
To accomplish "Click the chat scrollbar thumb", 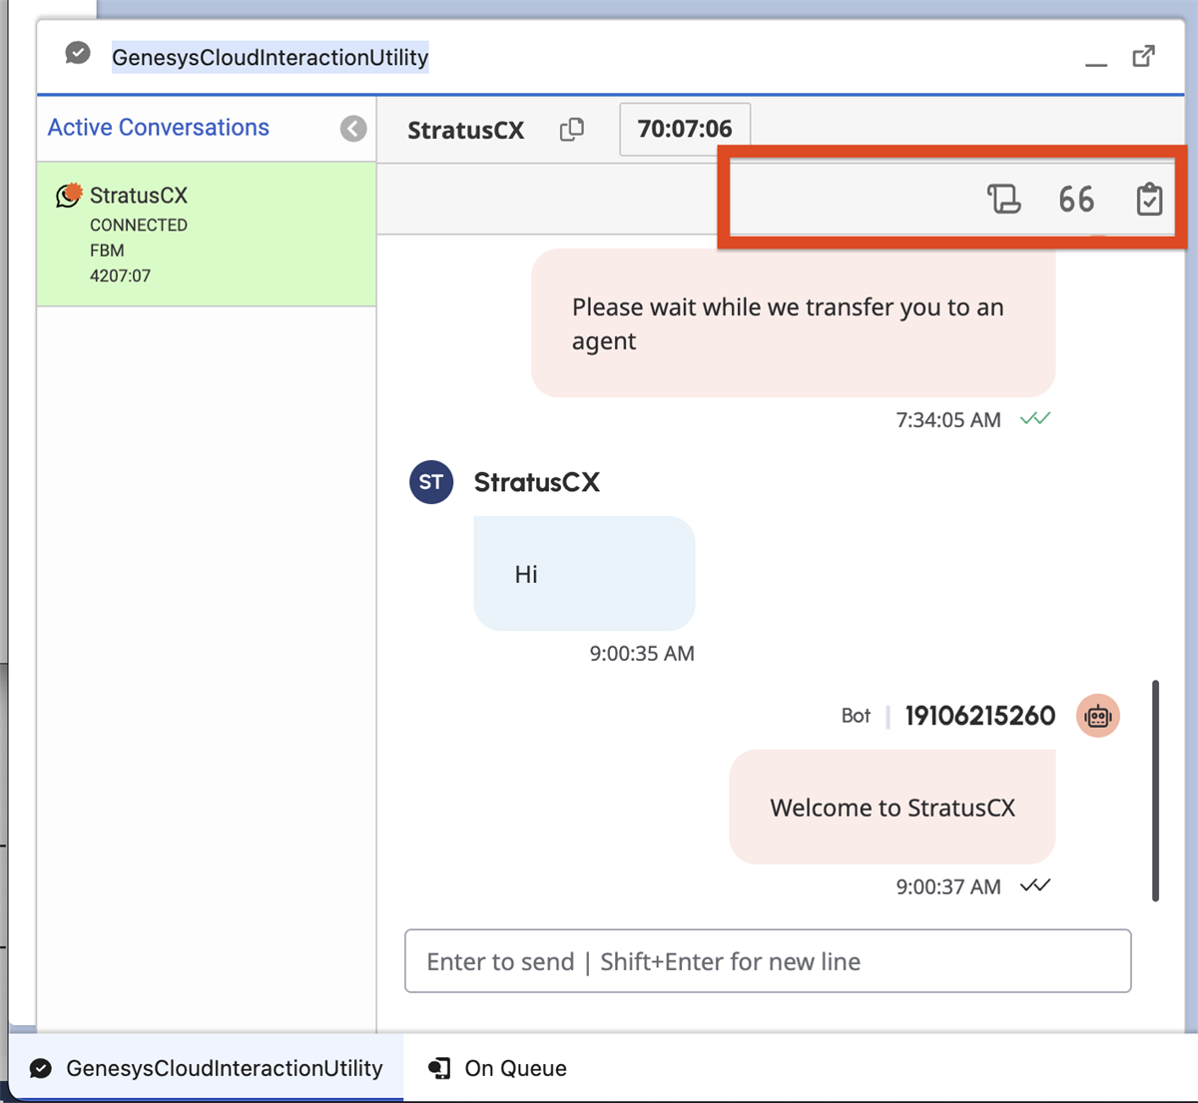I will (1156, 792).
